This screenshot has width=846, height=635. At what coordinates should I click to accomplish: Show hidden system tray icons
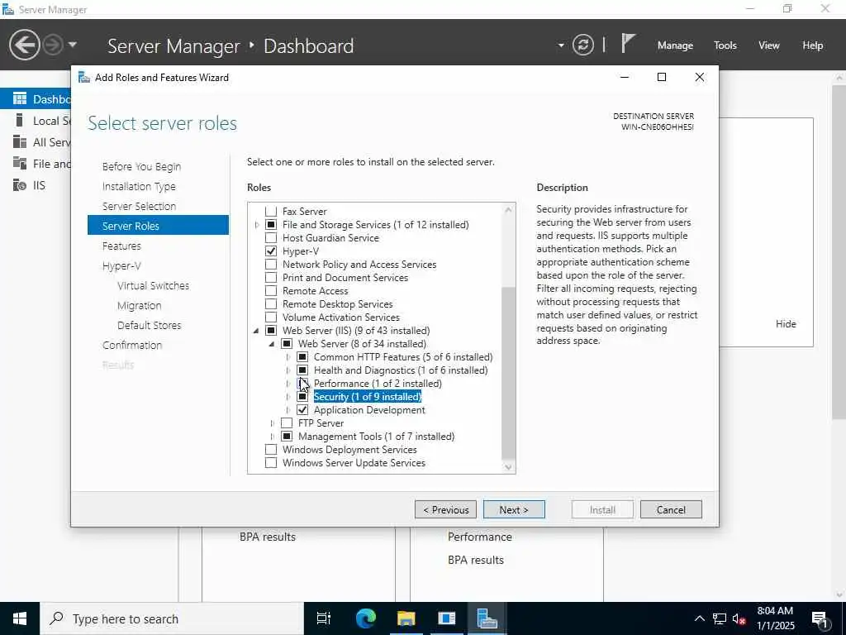(699, 618)
